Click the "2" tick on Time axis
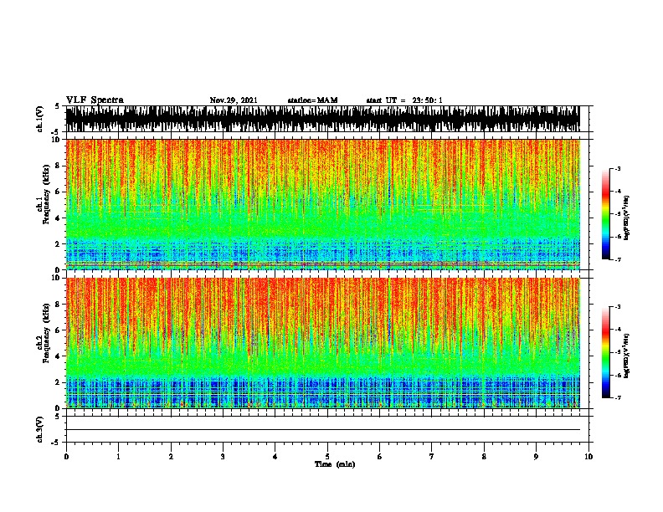663x512 pixels. [x=171, y=457]
